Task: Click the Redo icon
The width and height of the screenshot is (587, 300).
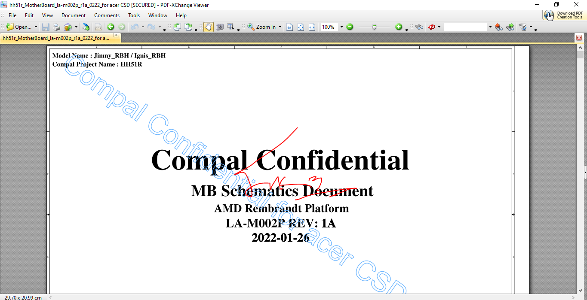Action: pos(151,27)
